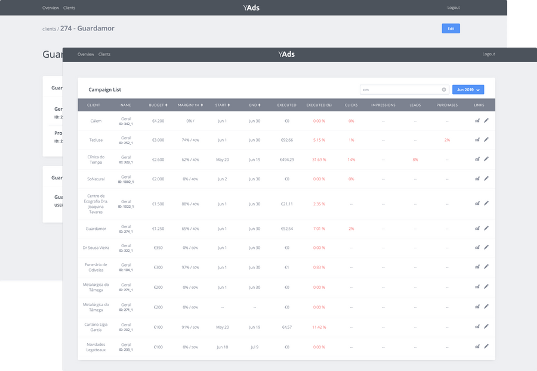
Task: Open Clients in front window navbar
Action: pos(104,54)
